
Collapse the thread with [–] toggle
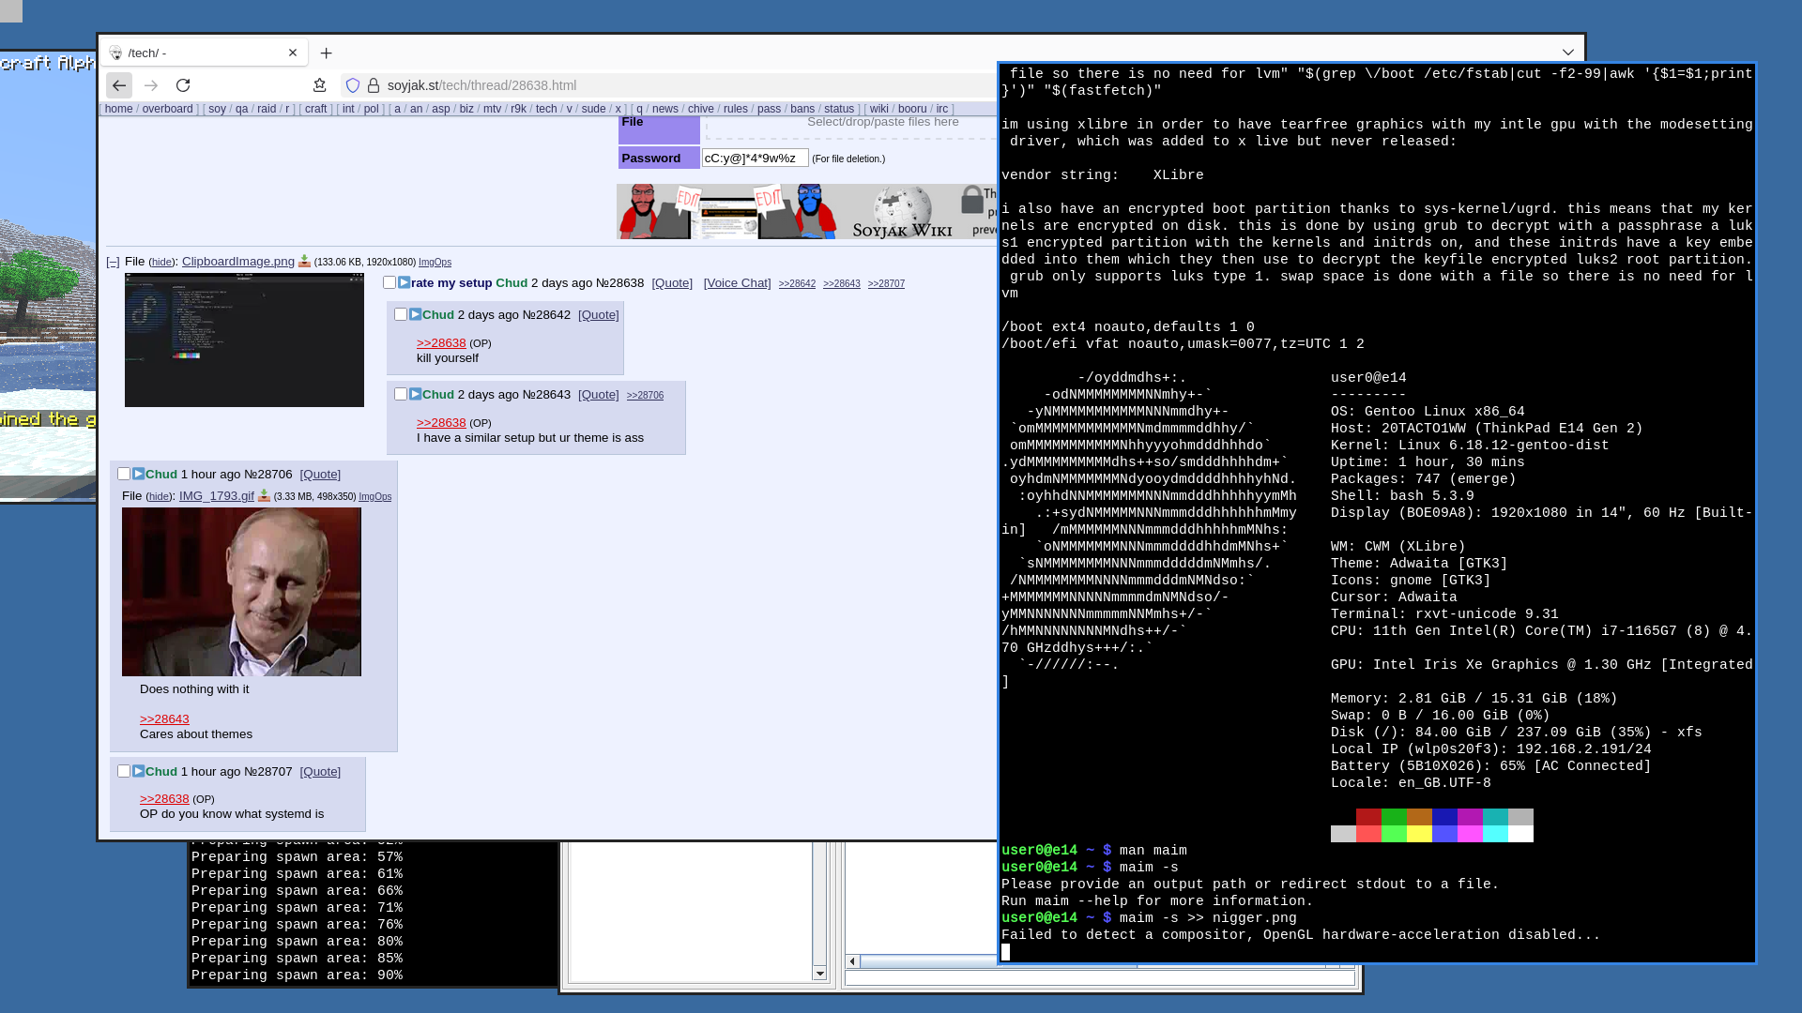113,263
